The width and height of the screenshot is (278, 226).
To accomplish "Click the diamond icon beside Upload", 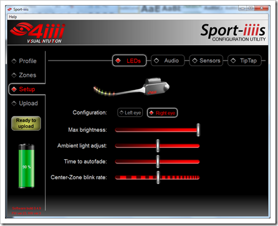I will 14,103.
